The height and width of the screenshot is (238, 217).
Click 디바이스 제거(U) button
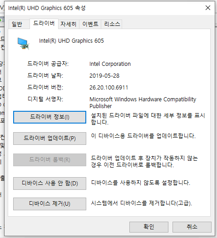49,203
